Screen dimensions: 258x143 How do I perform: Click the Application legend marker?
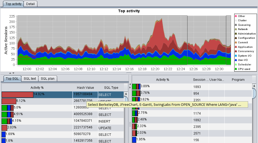click(236, 47)
